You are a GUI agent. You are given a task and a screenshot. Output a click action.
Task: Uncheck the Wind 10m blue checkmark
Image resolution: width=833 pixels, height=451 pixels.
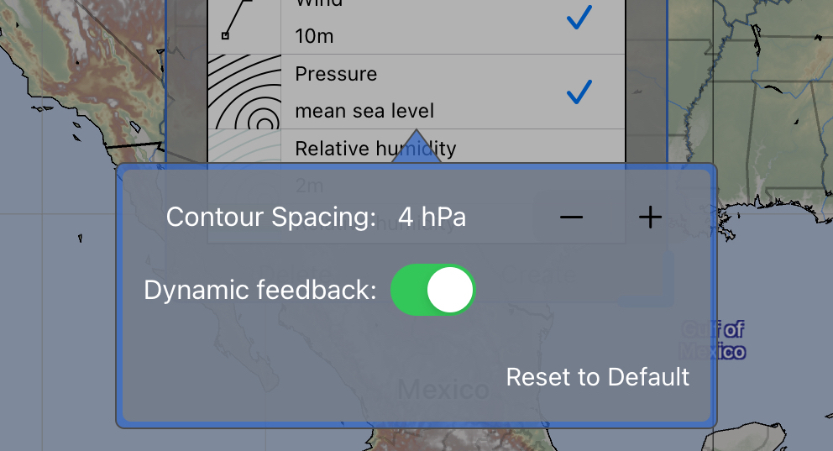click(579, 17)
